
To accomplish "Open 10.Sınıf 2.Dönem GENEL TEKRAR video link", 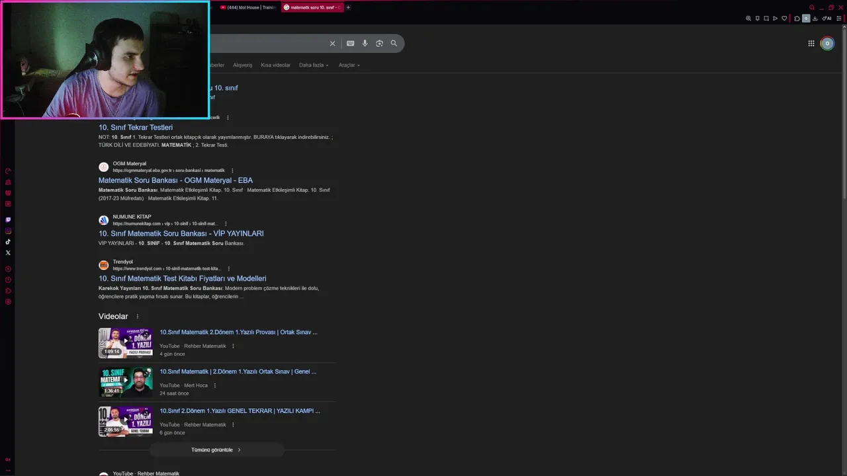I will pyautogui.click(x=240, y=411).
